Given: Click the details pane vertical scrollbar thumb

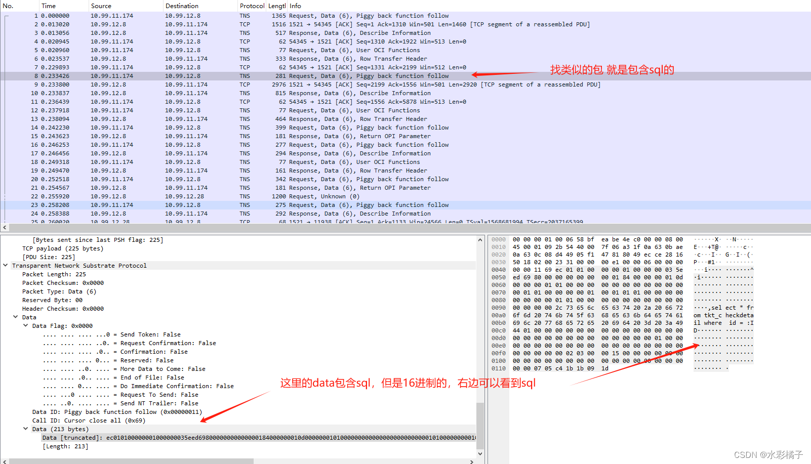Looking at the screenshot, I should tap(480, 425).
